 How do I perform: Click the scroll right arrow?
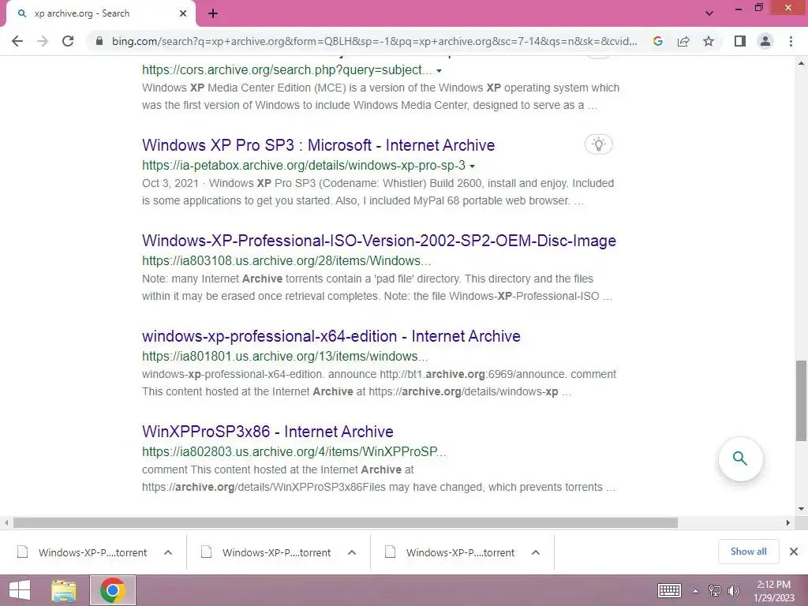click(788, 522)
